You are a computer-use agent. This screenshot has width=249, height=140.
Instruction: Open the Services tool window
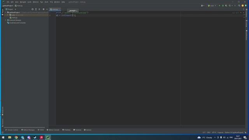pos(88,130)
